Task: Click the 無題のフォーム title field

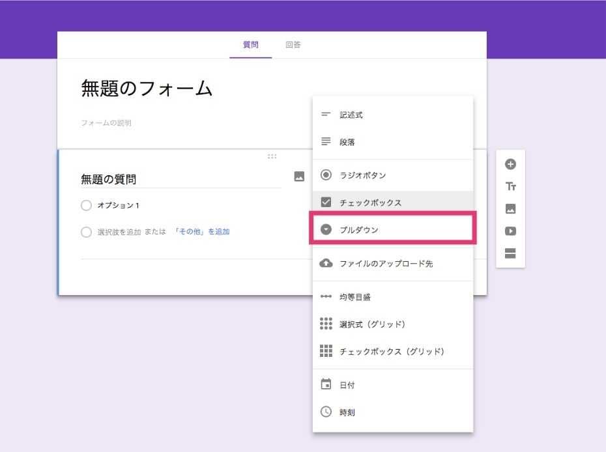Action: pyautogui.click(x=145, y=89)
